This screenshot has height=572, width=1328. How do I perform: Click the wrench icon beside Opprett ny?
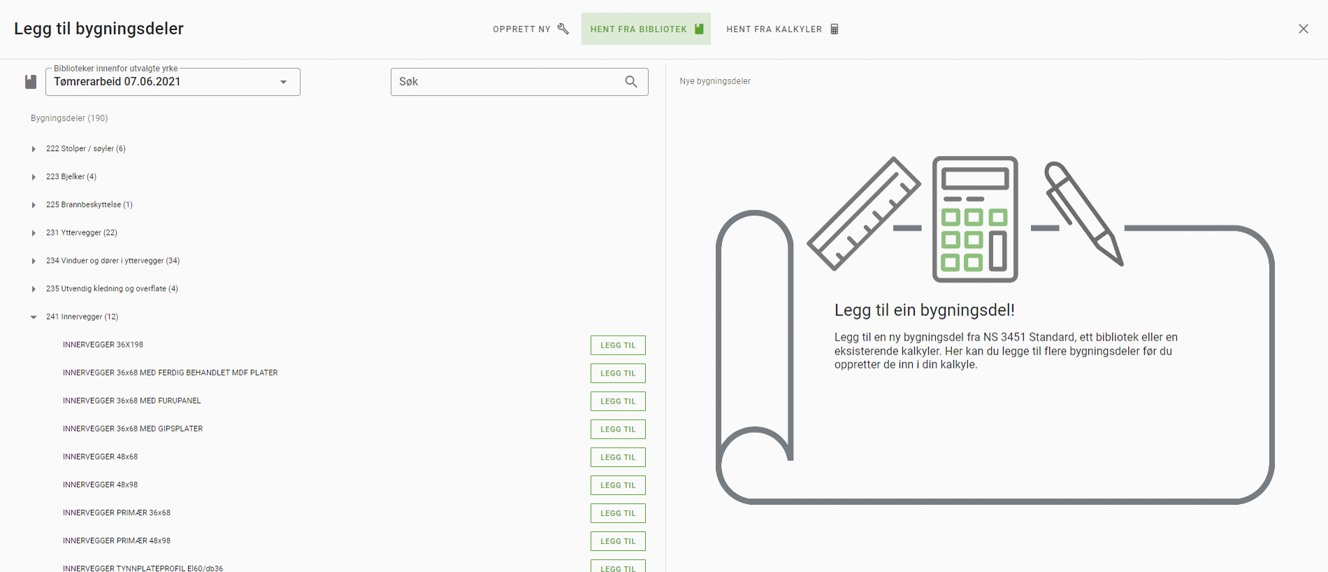click(x=563, y=29)
